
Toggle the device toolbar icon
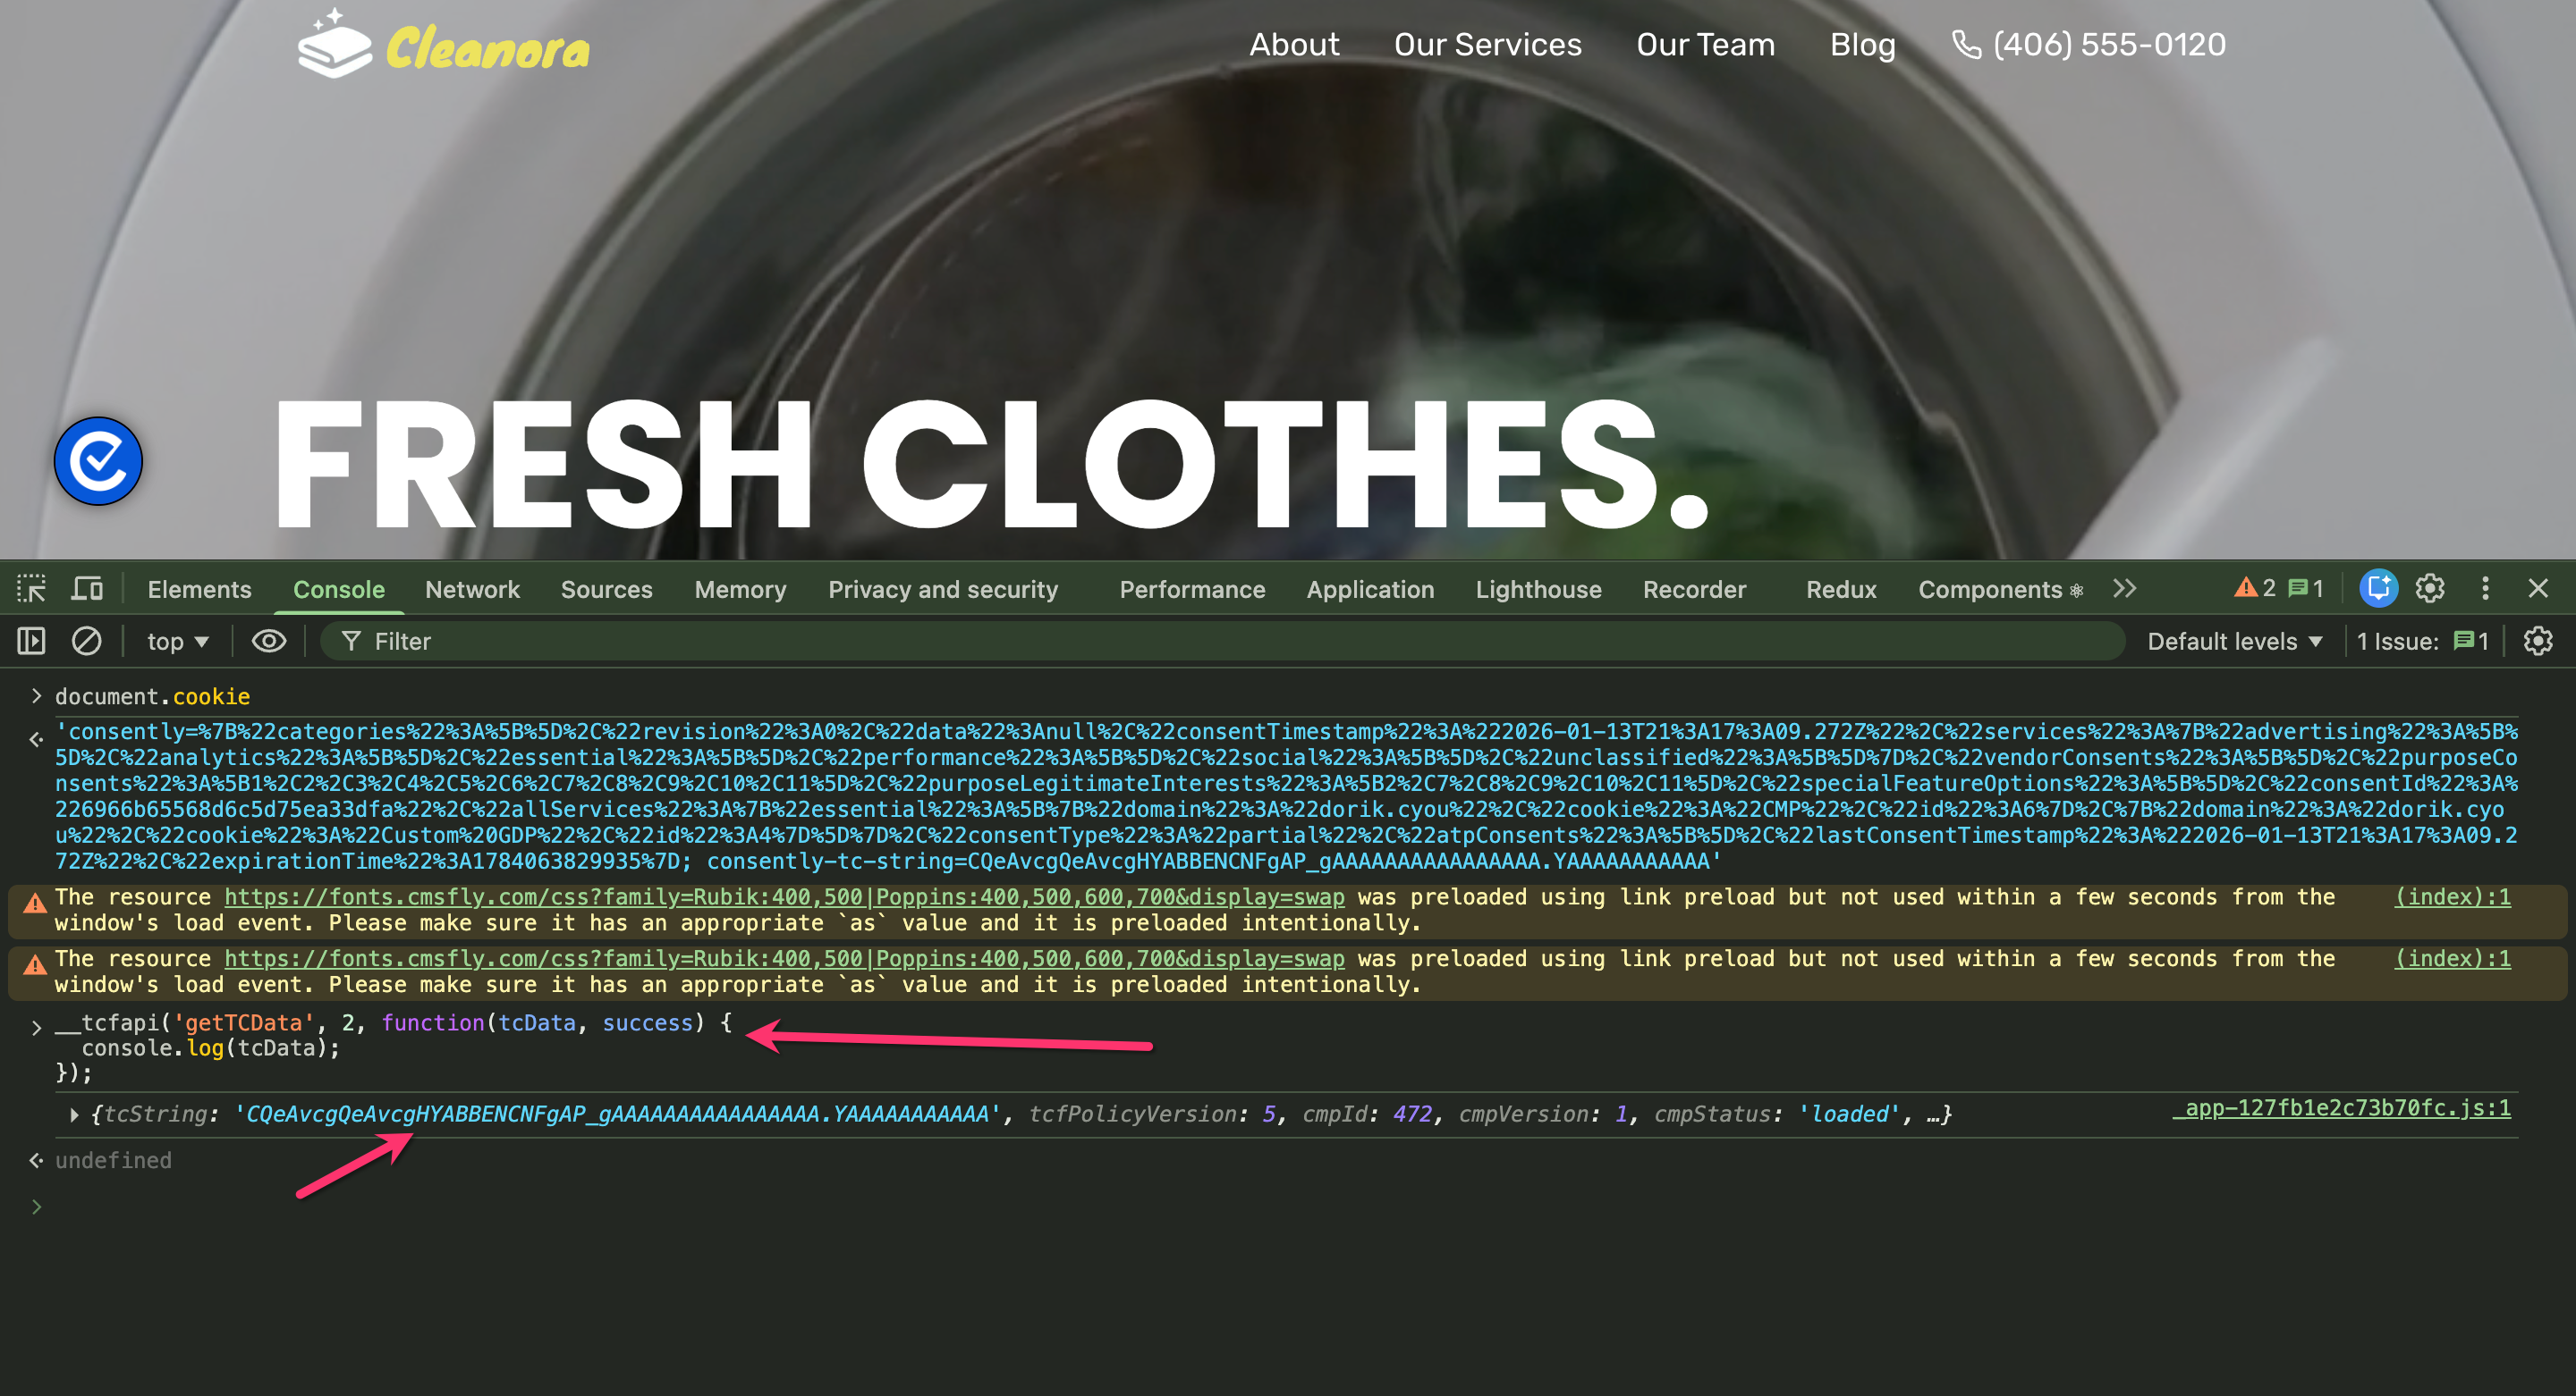coord(87,589)
